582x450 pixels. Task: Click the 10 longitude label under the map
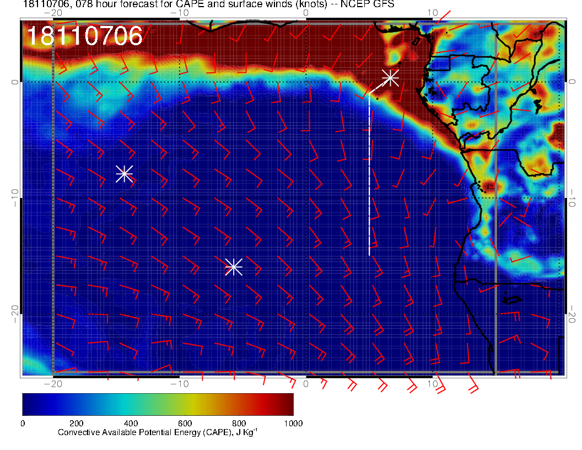pos(433,383)
